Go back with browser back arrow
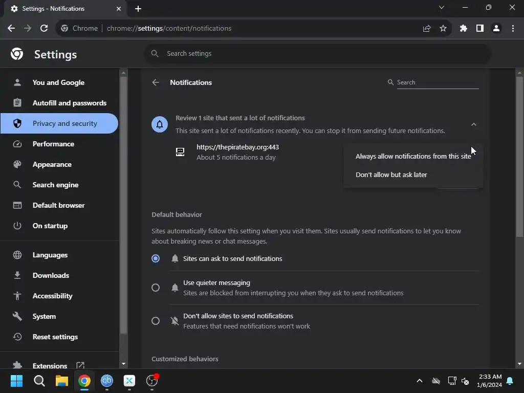524x393 pixels. (x=11, y=29)
